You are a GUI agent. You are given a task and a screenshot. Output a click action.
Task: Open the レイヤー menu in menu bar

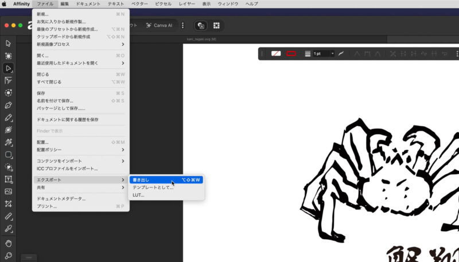click(x=187, y=4)
